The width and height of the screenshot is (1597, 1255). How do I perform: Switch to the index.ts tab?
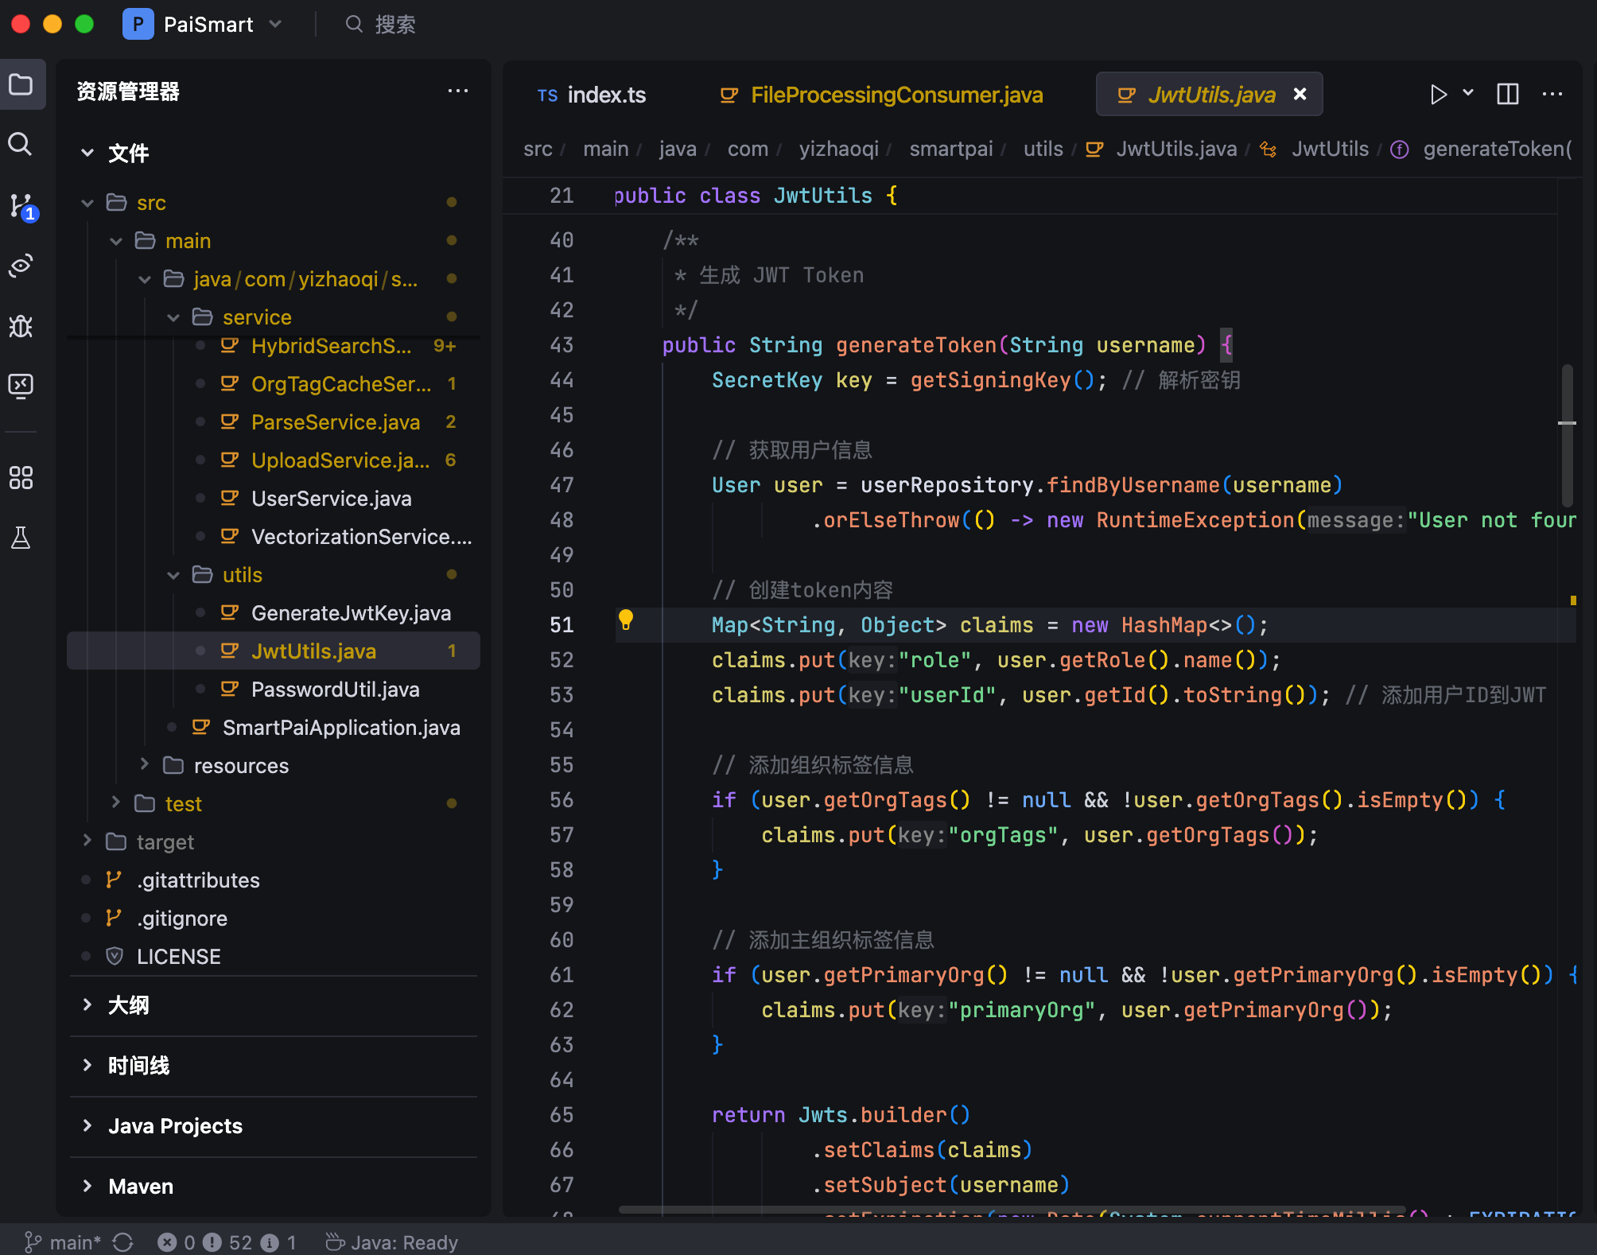point(606,95)
